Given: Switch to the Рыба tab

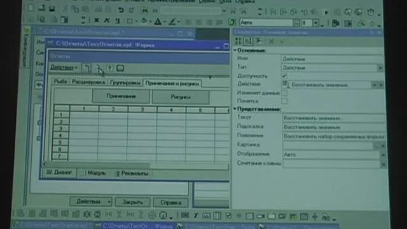Looking at the screenshot, I should pos(60,81).
